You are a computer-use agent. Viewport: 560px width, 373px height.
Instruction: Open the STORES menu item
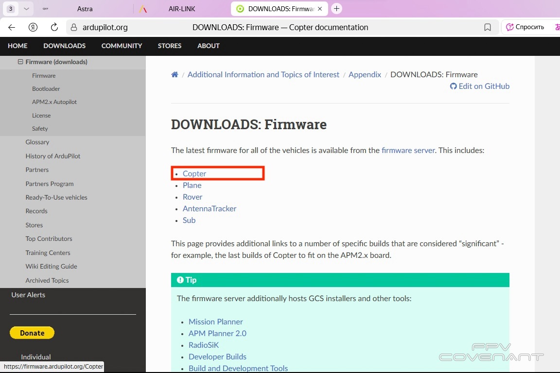tap(170, 46)
